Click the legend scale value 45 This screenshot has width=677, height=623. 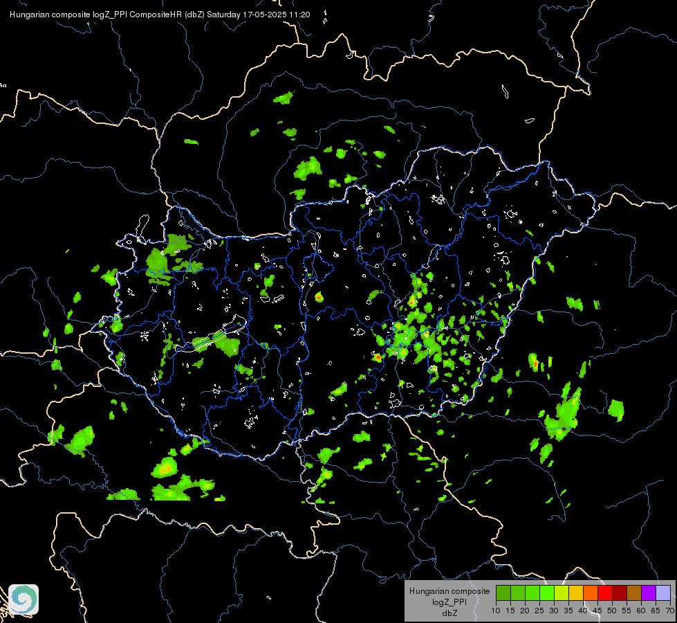click(597, 611)
